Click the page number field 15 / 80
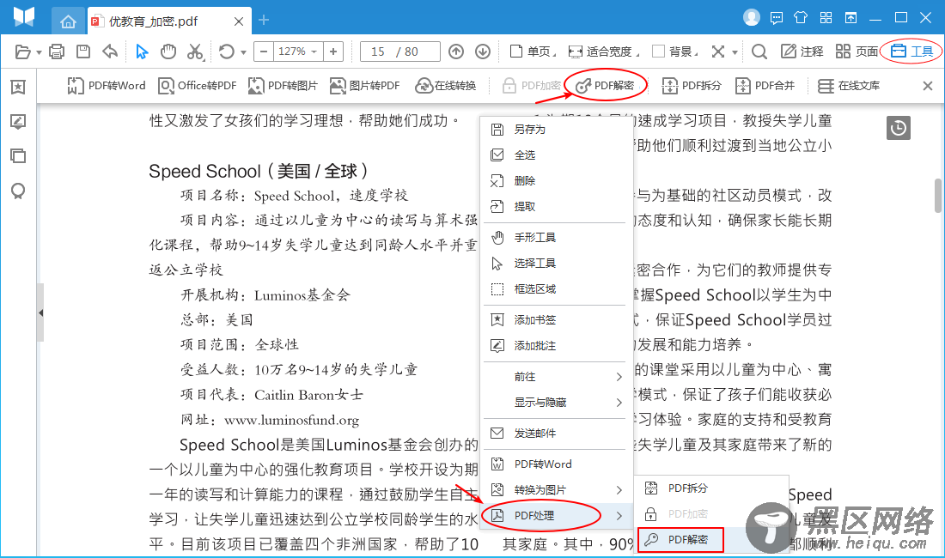945x558 pixels. point(400,52)
